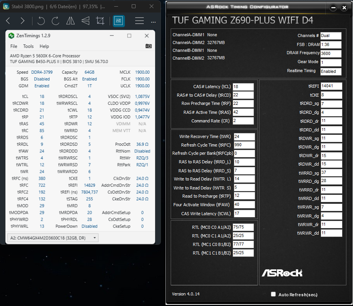
Task: Click the DDR4-3799 speed value
Action: pos(42,72)
